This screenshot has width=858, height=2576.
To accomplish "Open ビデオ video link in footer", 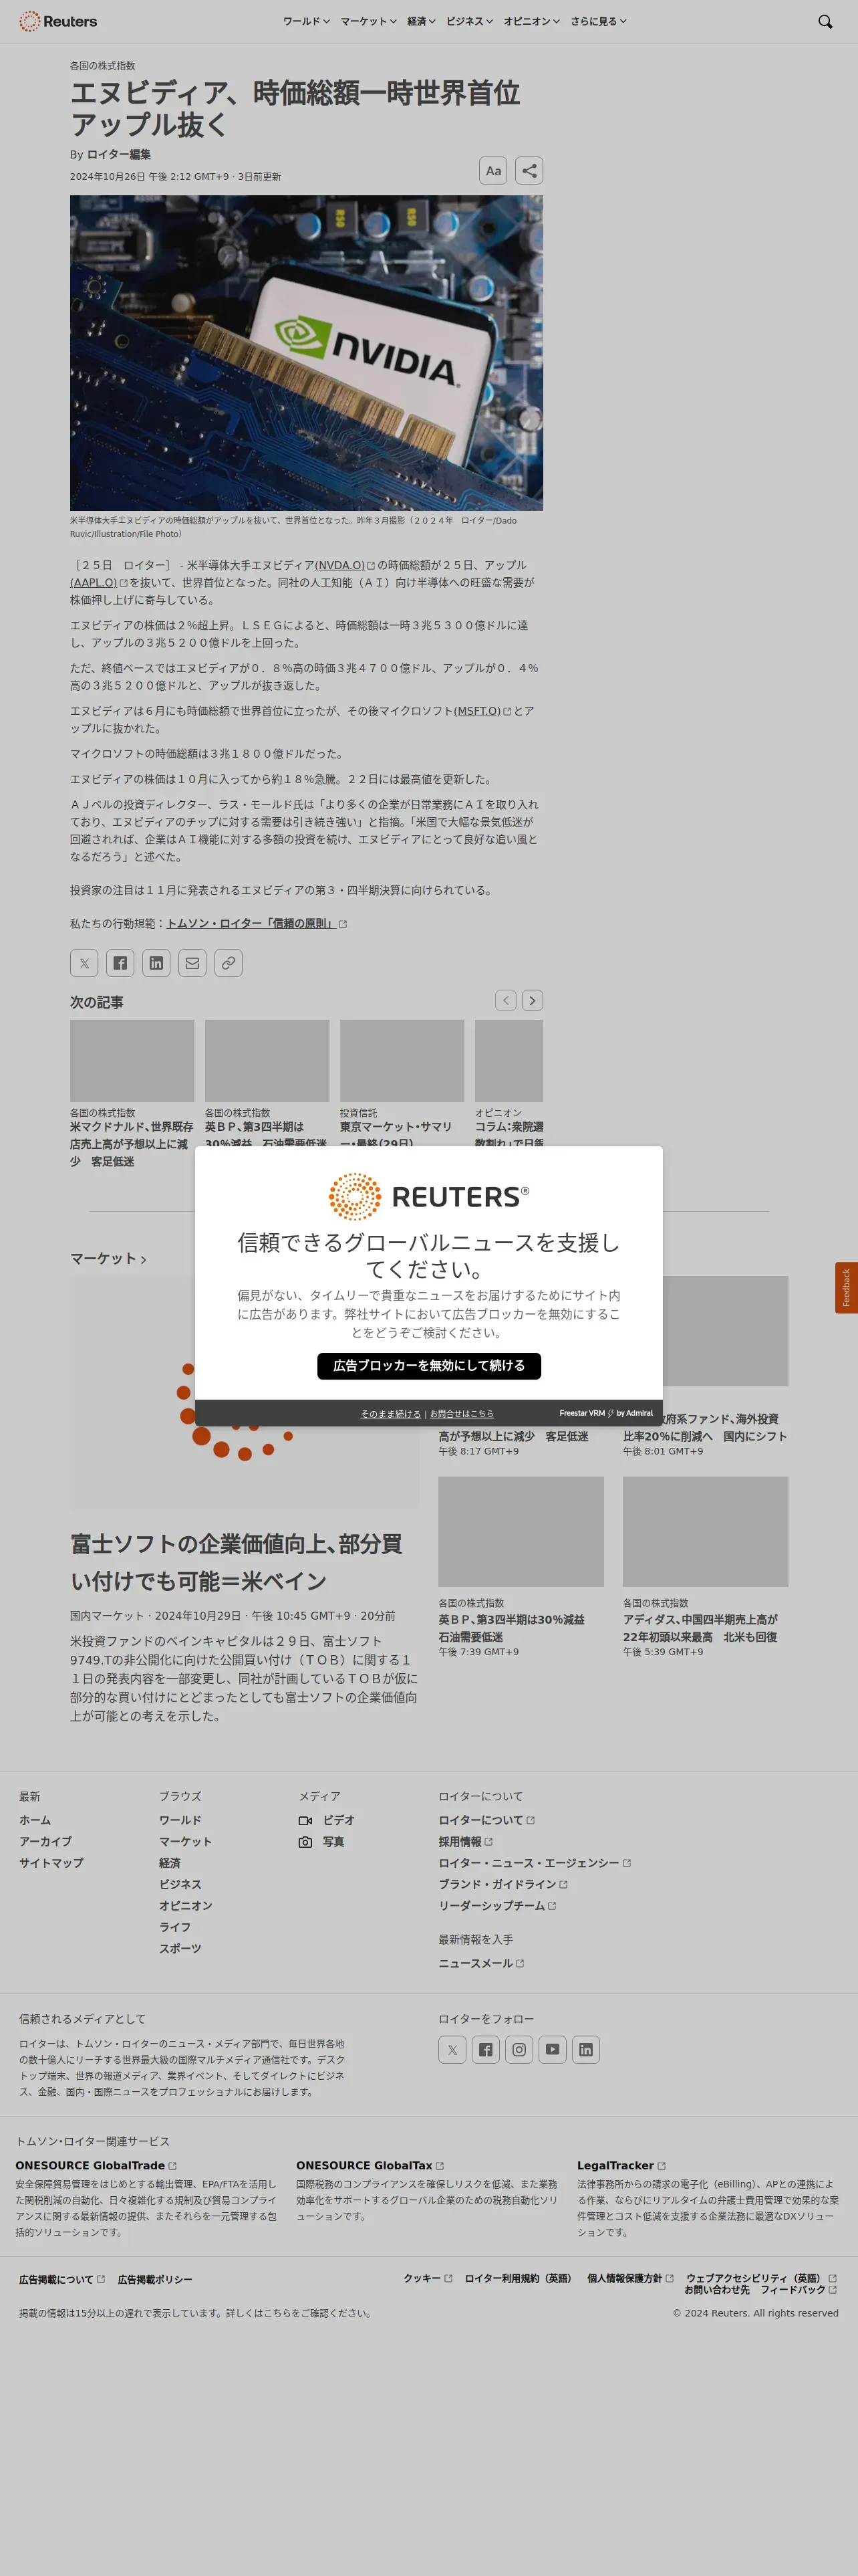I will [327, 1820].
